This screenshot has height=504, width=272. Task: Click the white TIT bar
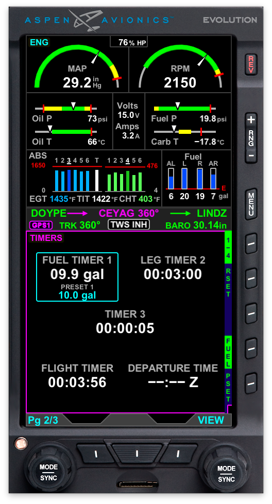coord(97,180)
